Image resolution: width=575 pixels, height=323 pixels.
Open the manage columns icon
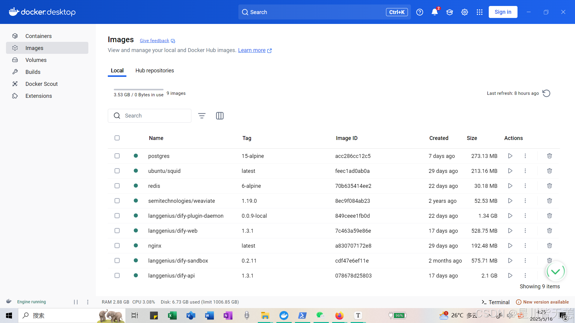tap(220, 116)
